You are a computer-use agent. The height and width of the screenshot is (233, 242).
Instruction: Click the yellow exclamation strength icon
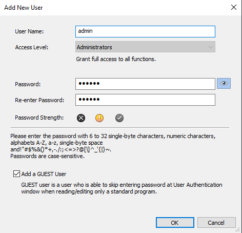coord(99,118)
